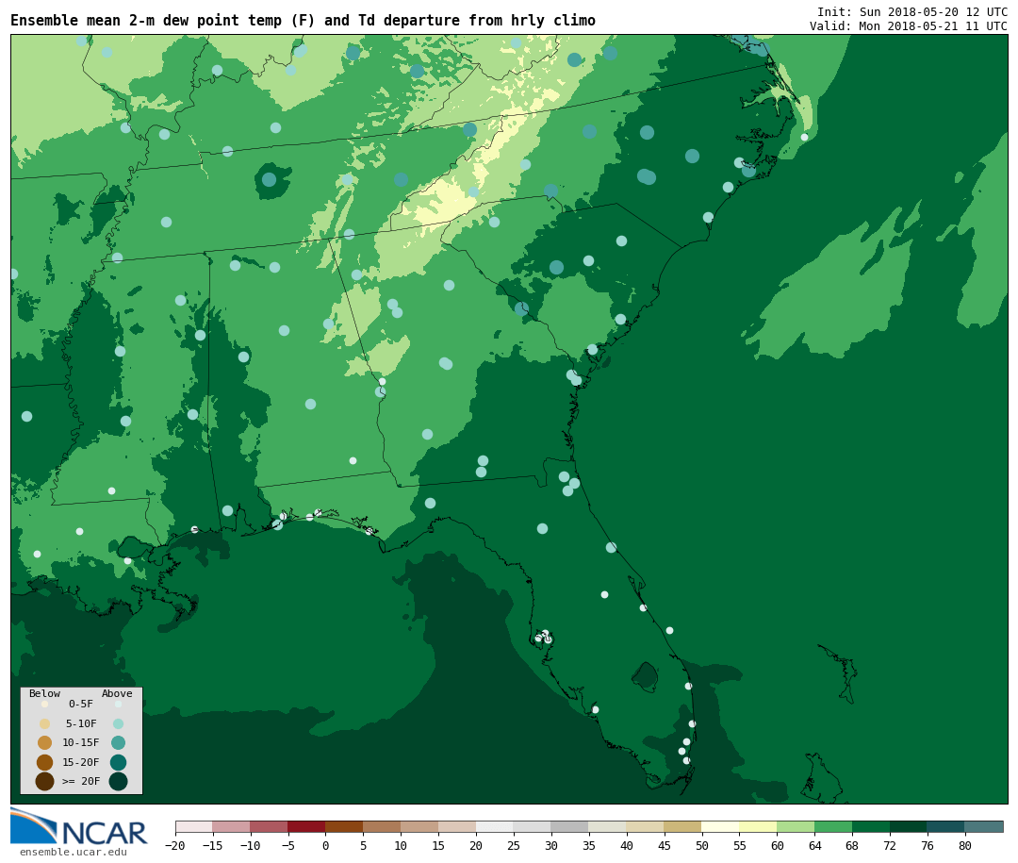Click the light green colorbar segment between 60 and 64
Viewport: 1018px width, 863px height.
point(796,826)
